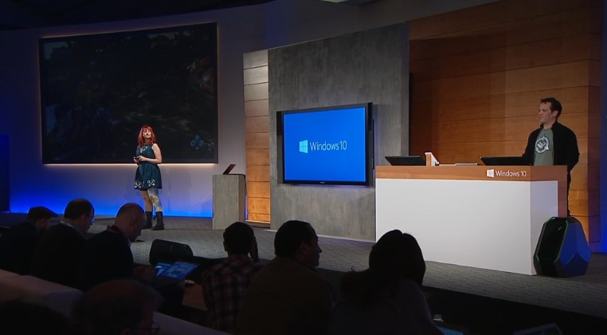
Task: Click the Windows 10 label on desk front
Action: tap(510, 173)
